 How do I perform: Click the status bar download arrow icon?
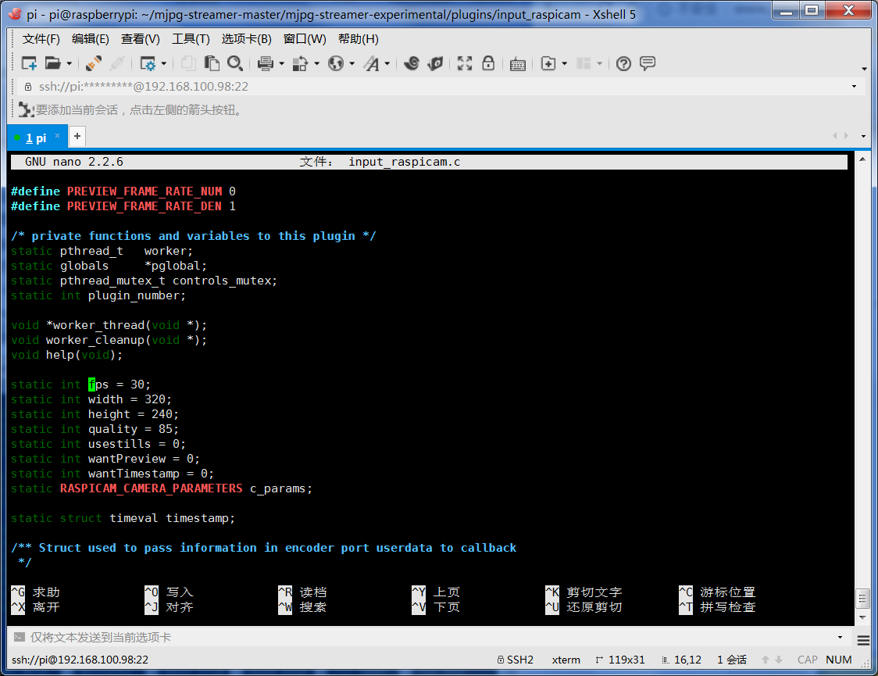[779, 660]
